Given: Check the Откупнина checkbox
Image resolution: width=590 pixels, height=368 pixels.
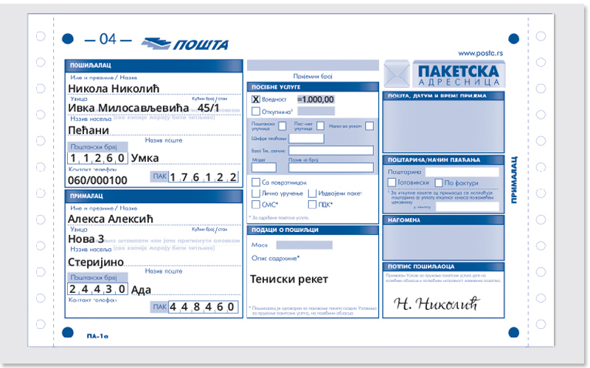Looking at the screenshot, I should [255, 111].
